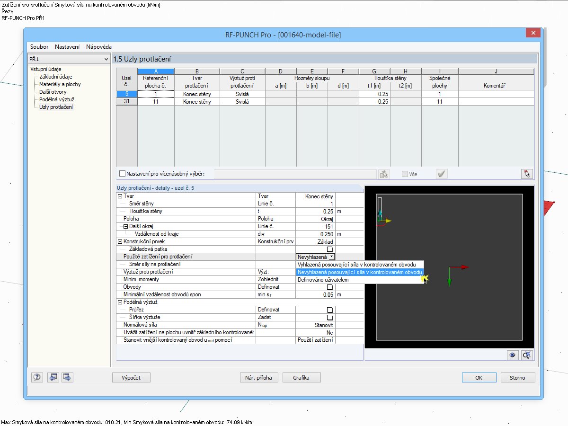The height and width of the screenshot is (426, 568).
Task: Select Uzly protlačení in the tree
Action: coord(56,107)
